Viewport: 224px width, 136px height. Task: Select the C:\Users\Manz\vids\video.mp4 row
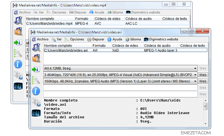coord(108,24)
